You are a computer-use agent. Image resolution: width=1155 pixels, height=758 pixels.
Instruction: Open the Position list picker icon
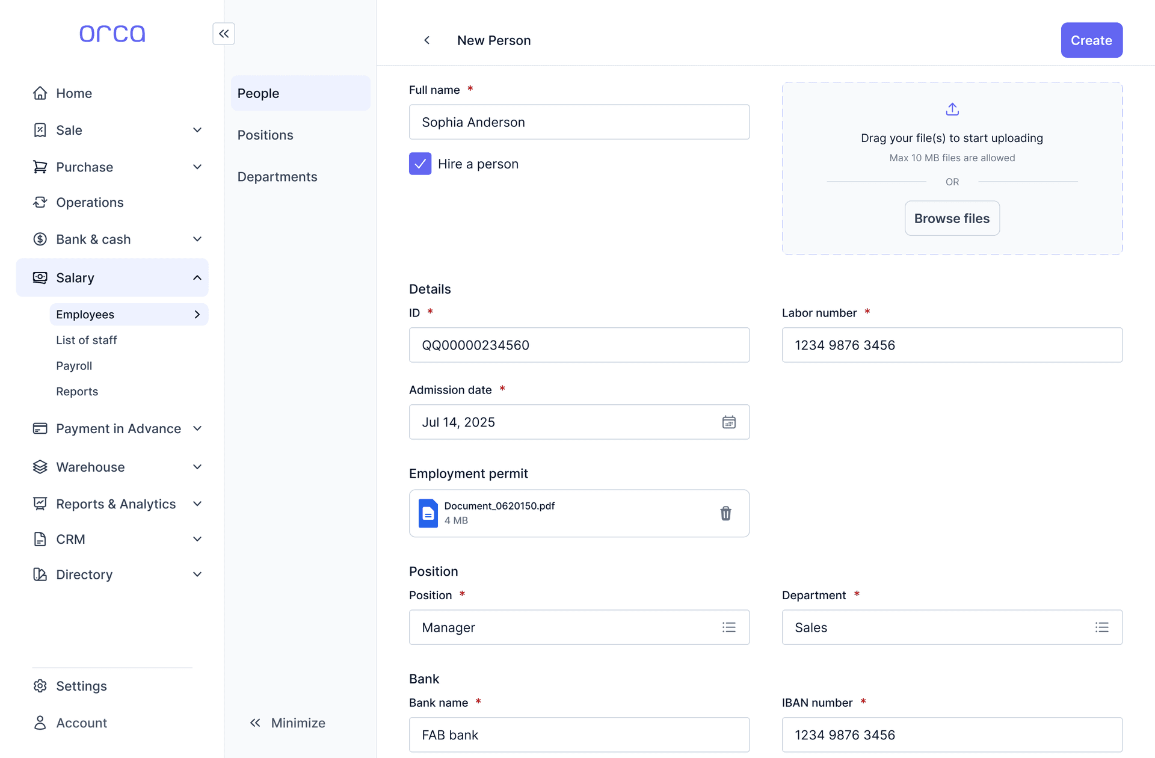(x=728, y=627)
